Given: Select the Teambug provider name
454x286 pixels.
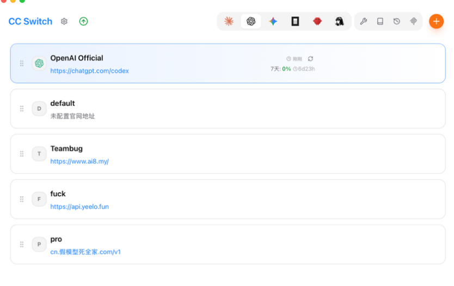Looking at the screenshot, I should [x=66, y=148].
